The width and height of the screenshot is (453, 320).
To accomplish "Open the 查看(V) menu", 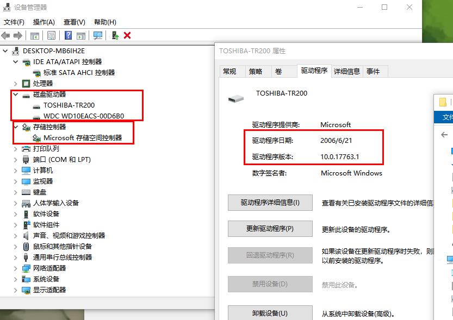I will click(75, 22).
